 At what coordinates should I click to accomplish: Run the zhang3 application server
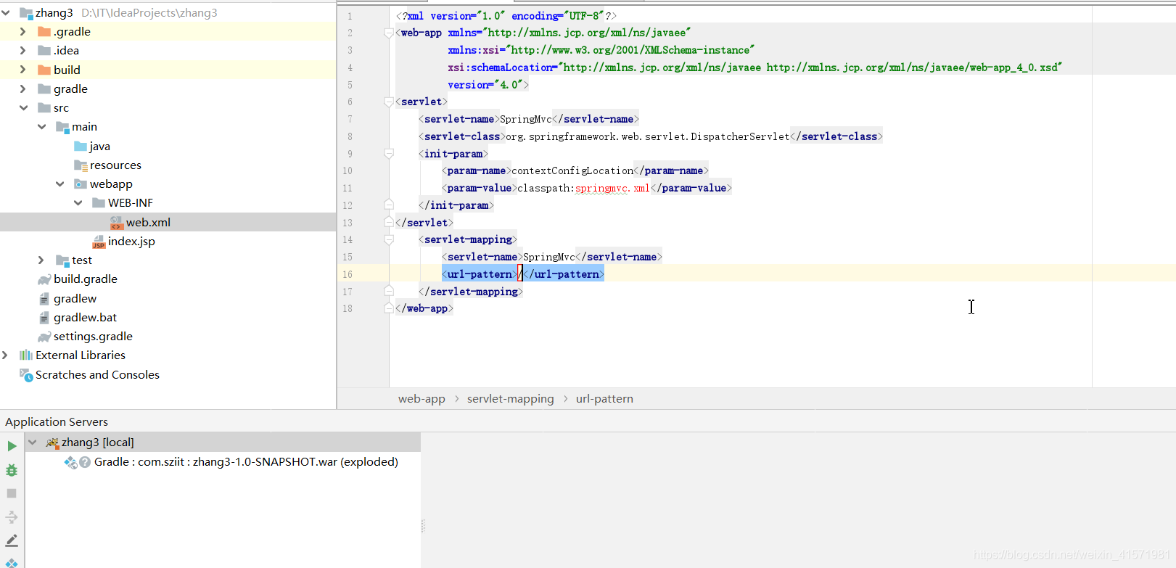(x=12, y=446)
